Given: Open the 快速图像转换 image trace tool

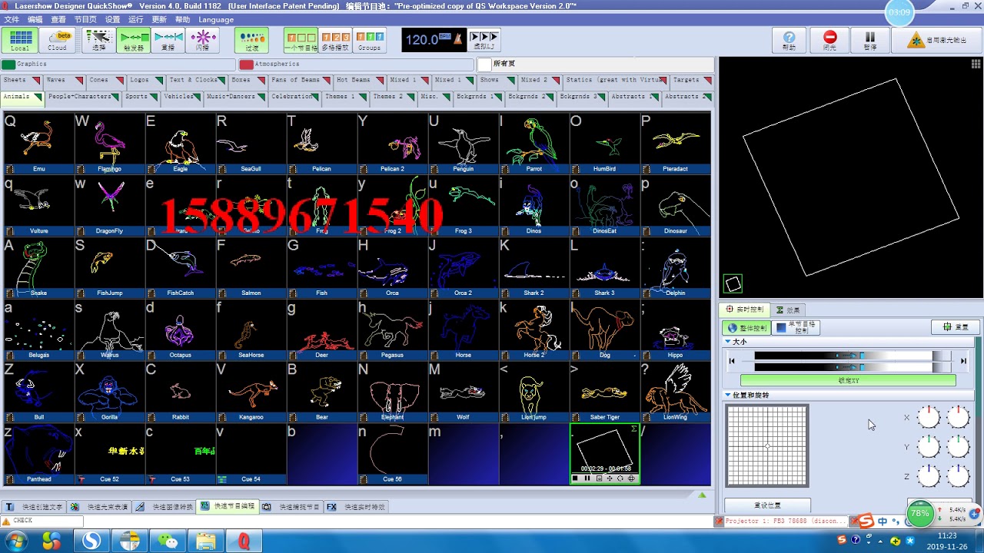Looking at the screenshot, I should (x=164, y=507).
